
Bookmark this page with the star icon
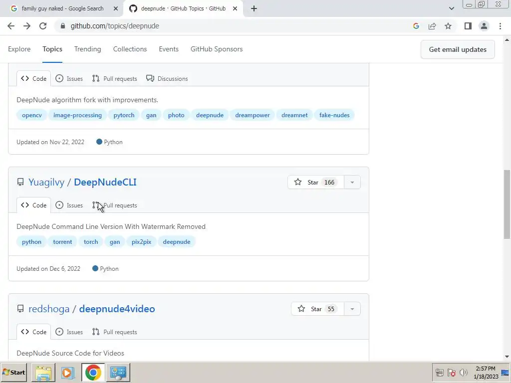pos(448,26)
